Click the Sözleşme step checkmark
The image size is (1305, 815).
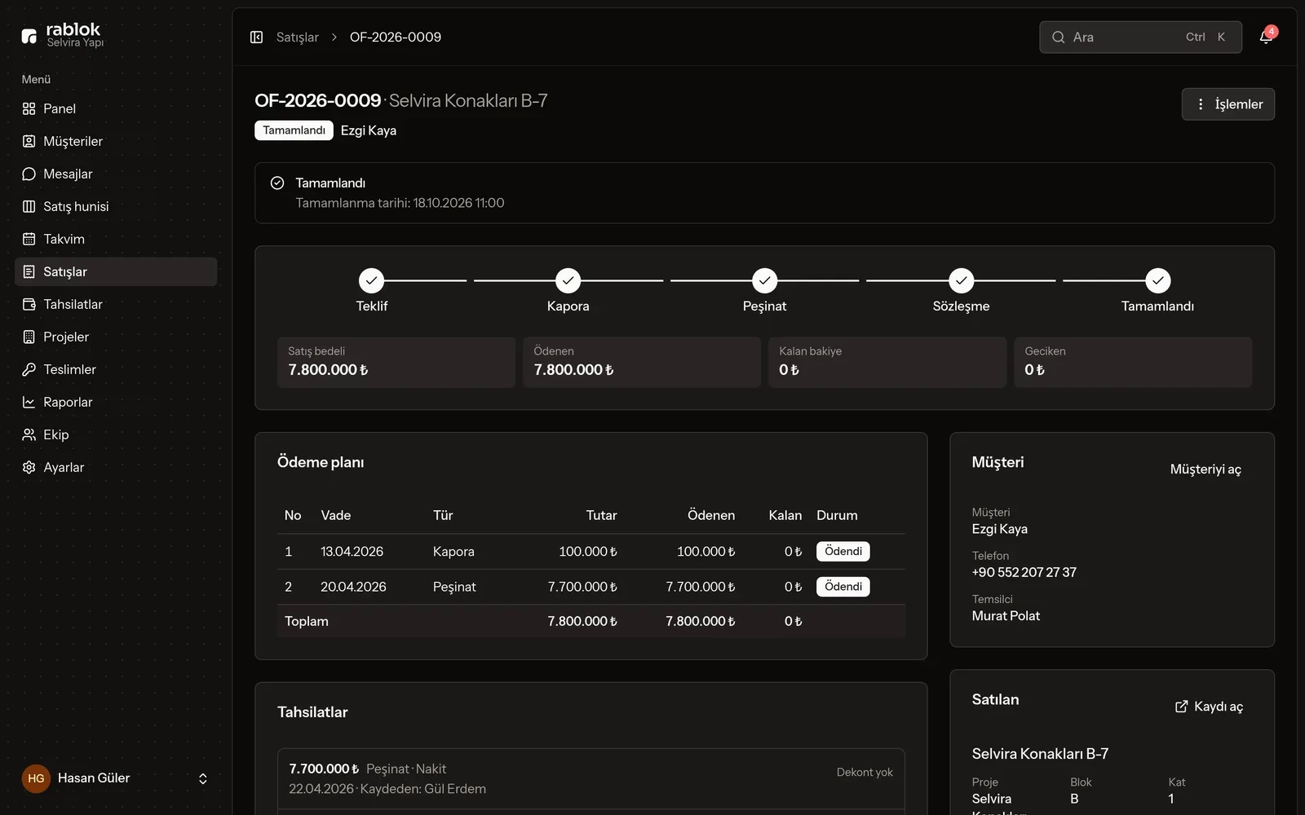[961, 280]
